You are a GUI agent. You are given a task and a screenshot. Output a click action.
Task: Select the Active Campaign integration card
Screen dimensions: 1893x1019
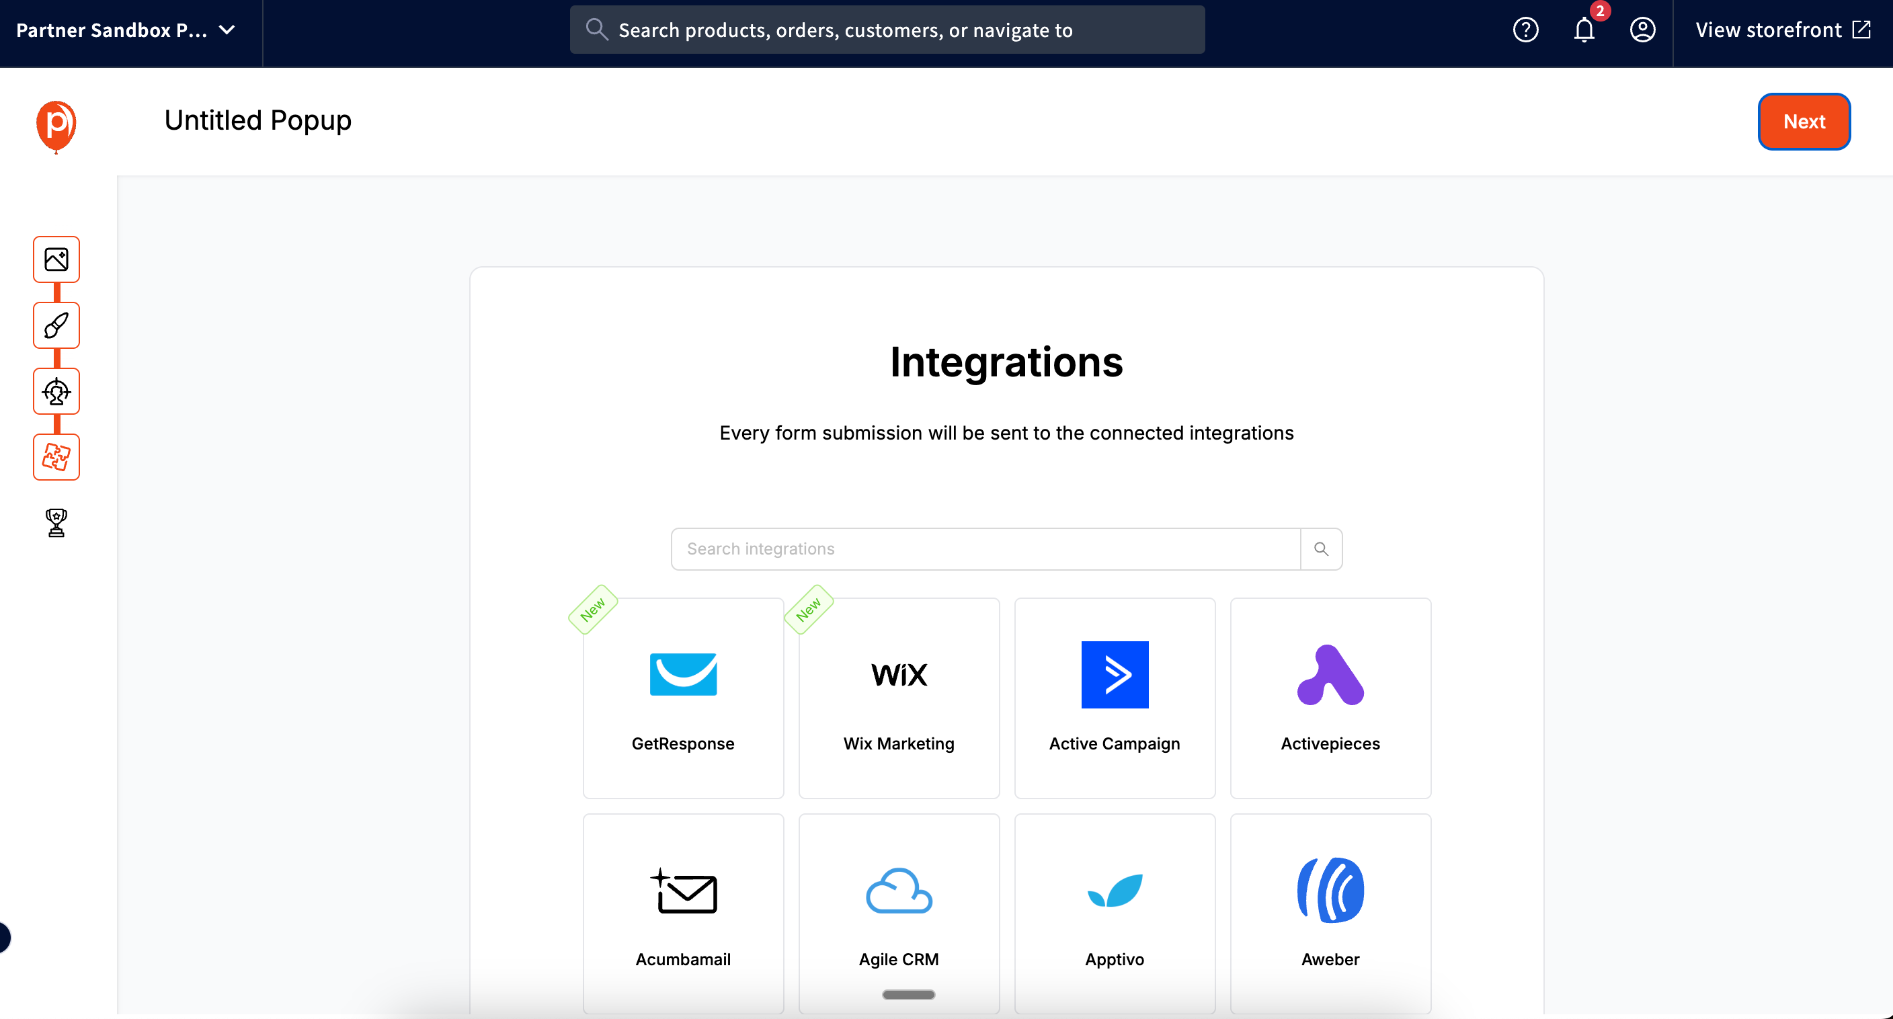pos(1114,698)
